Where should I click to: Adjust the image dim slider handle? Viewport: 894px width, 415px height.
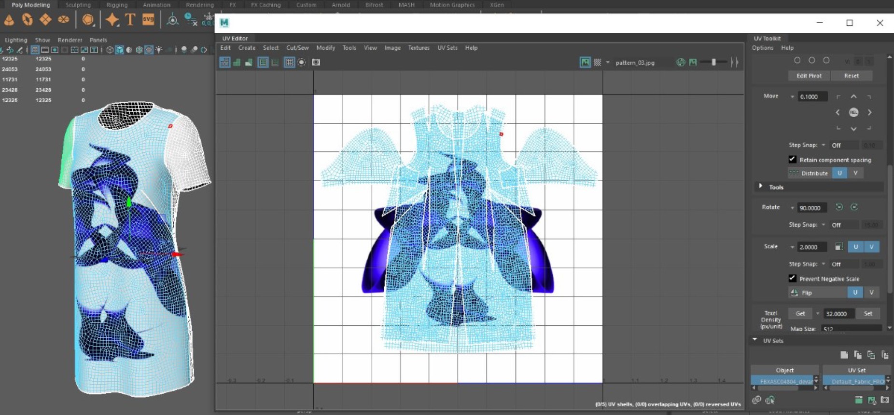click(x=713, y=62)
